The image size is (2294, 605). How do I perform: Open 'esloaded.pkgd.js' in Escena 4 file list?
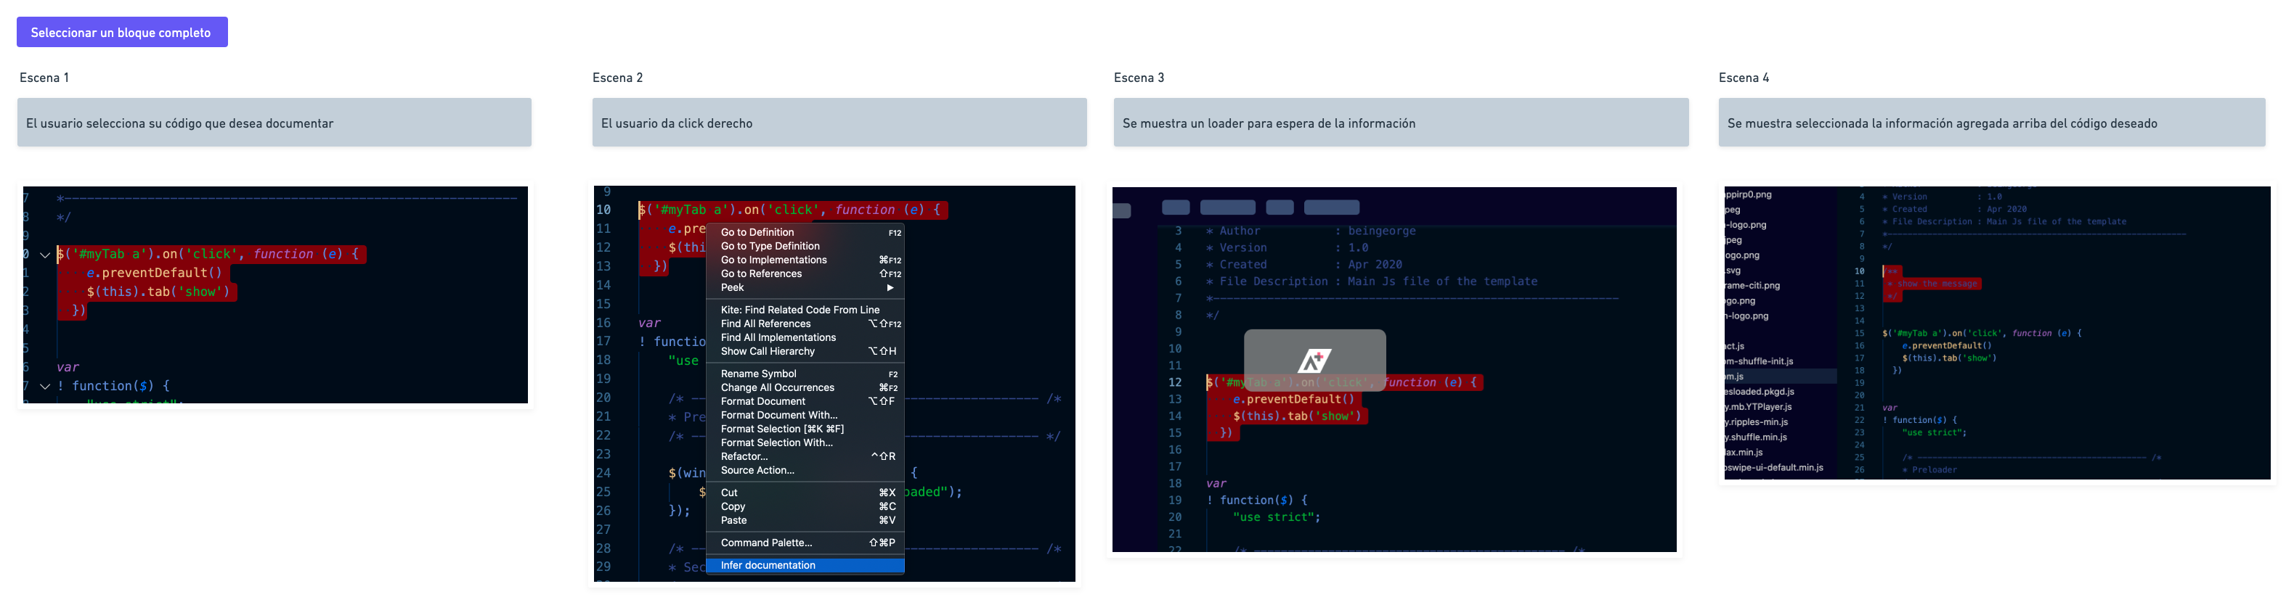click(x=1760, y=392)
